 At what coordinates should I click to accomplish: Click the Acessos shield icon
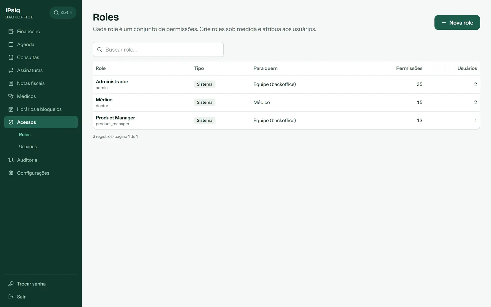[x=11, y=122]
